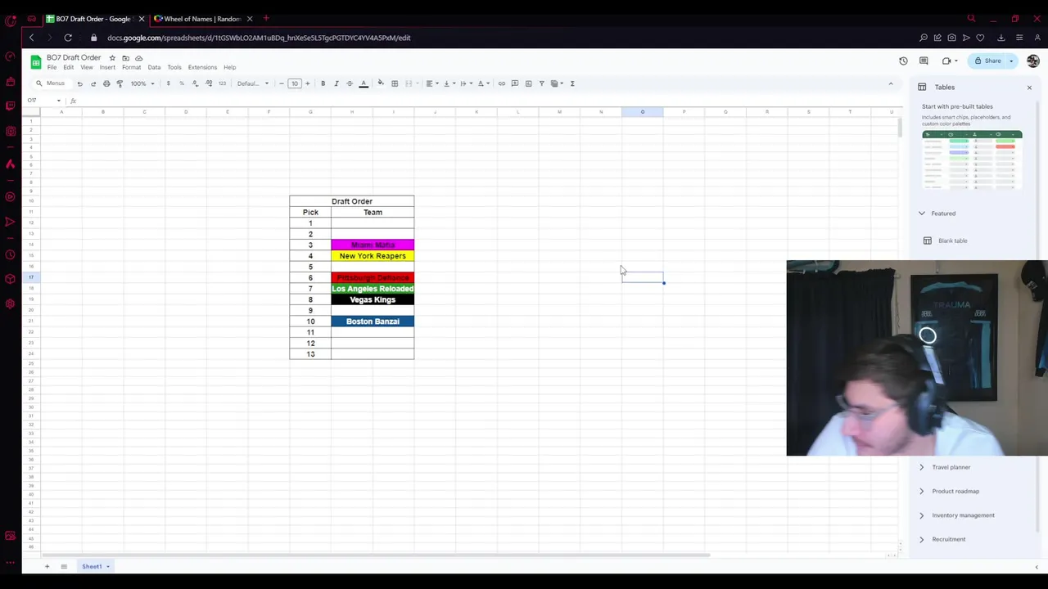
Task: Format as percent icon
Action: coord(181,83)
